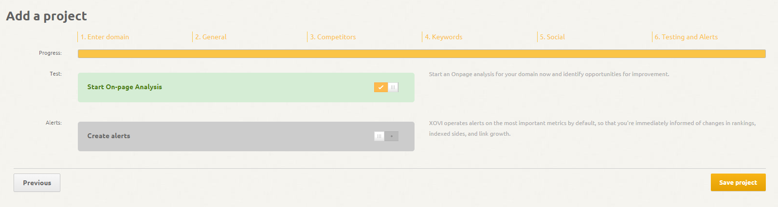Jump to the 4. Keywords step

click(443, 37)
